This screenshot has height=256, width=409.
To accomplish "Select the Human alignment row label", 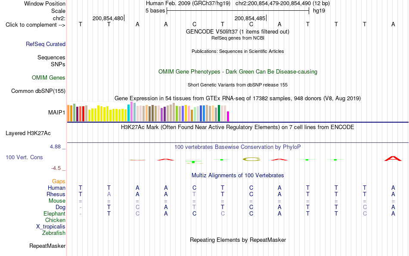I will pyautogui.click(x=56, y=188).
